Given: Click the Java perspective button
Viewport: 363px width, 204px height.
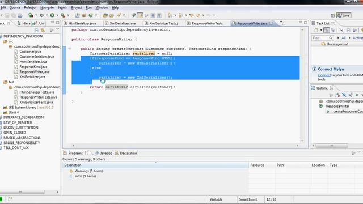Looking at the screenshot, I should click(x=344, y=15).
